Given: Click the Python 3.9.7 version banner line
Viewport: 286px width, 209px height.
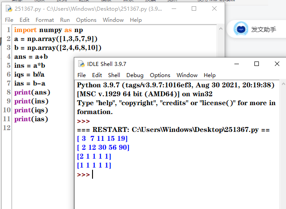Looking at the screenshot, I should click(176, 85).
